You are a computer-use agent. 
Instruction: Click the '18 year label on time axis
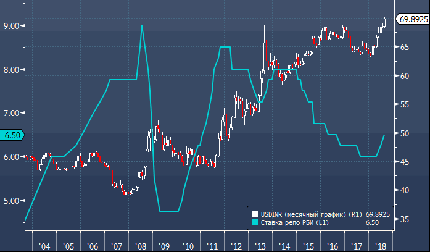380,245
